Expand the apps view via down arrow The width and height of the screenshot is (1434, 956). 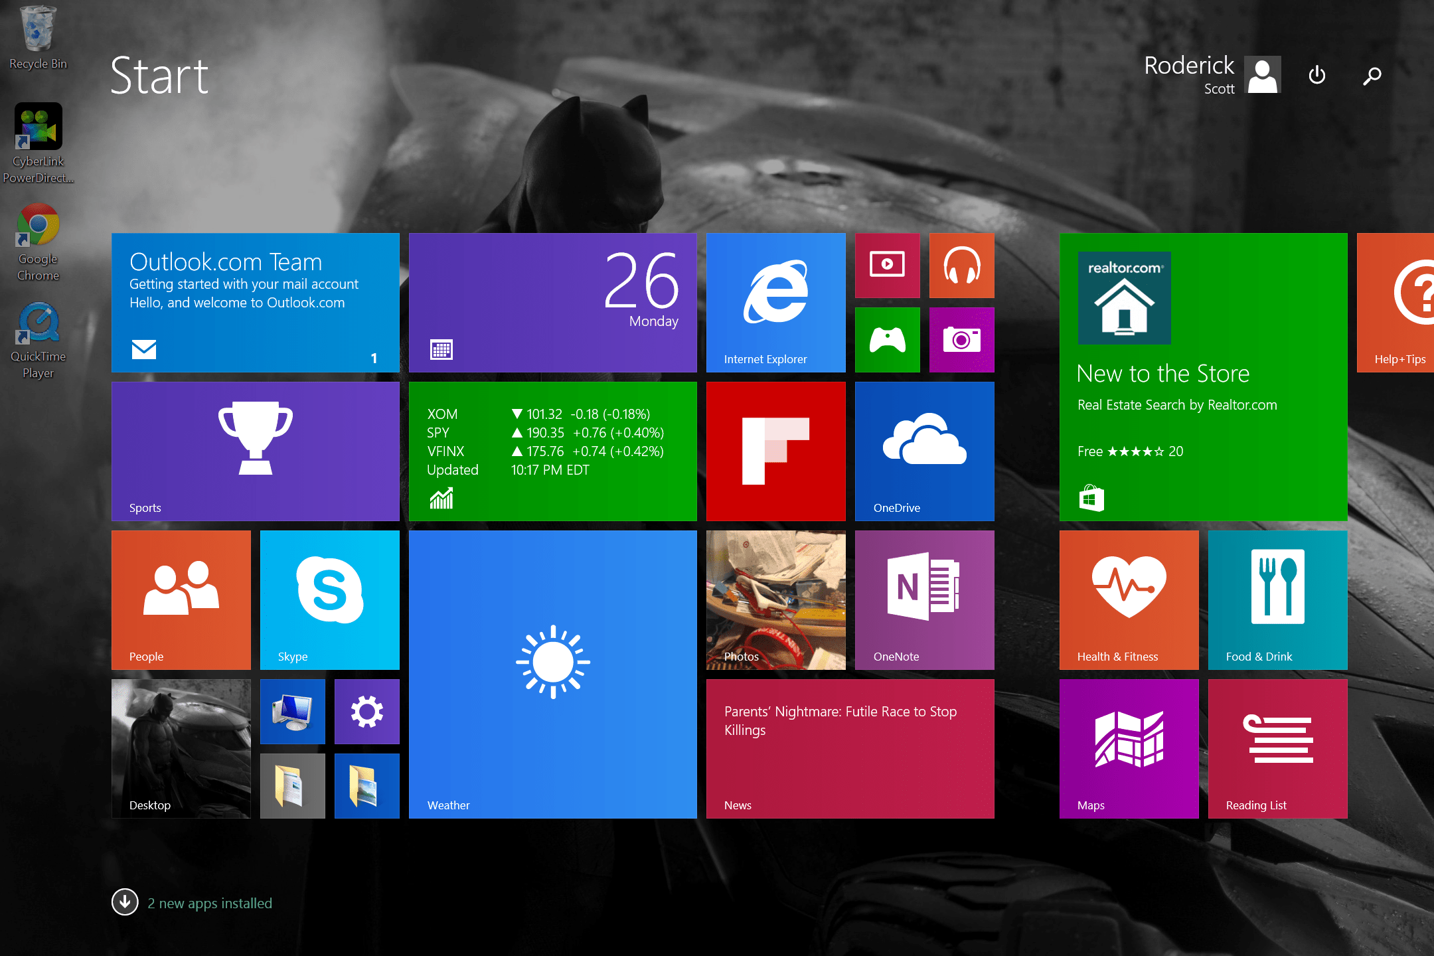coord(125,902)
